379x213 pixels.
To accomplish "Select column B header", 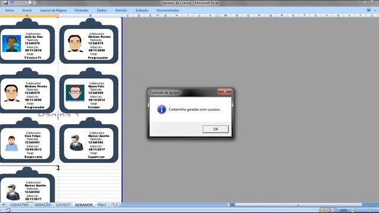I will click(90, 15).
